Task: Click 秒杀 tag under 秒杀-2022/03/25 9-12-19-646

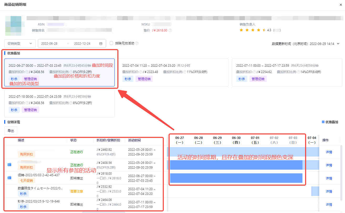Action: point(23,207)
